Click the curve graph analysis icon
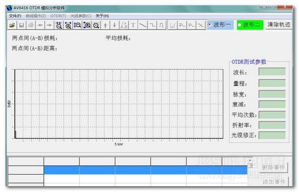The image size is (299, 192). click(x=173, y=25)
